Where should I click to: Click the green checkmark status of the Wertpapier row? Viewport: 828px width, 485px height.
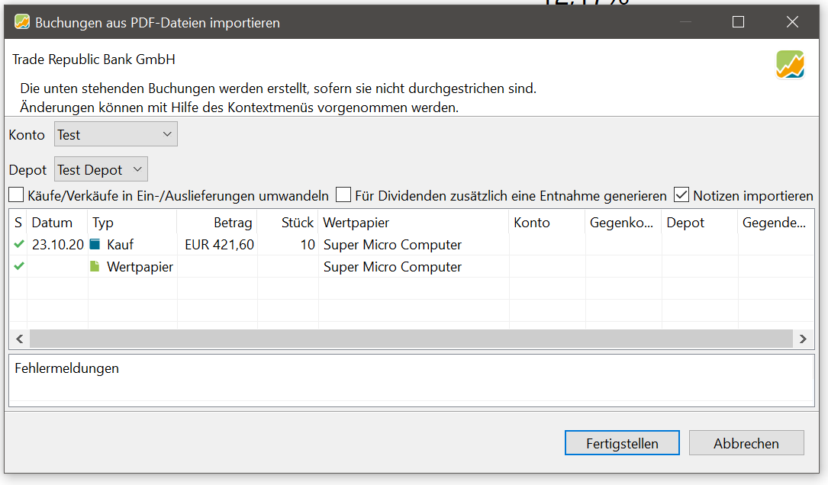click(19, 266)
